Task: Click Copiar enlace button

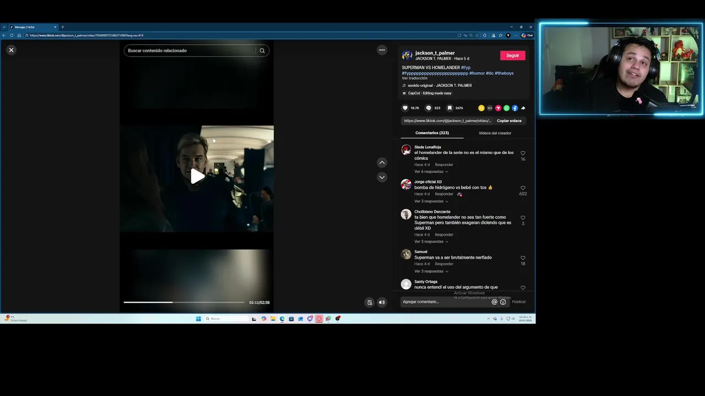Action: tap(509, 120)
